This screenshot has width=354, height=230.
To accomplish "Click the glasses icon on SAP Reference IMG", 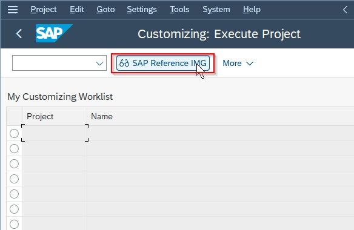I will point(124,63).
